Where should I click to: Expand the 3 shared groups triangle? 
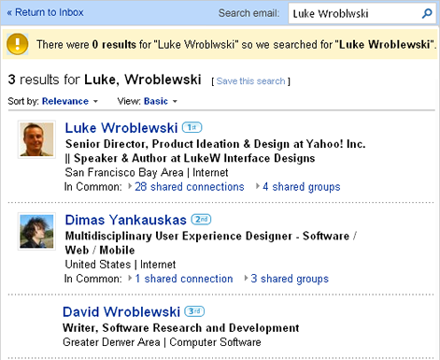coord(246,279)
